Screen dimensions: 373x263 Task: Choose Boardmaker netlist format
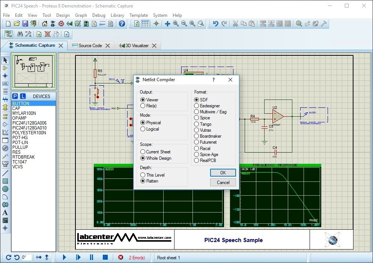[197, 136]
